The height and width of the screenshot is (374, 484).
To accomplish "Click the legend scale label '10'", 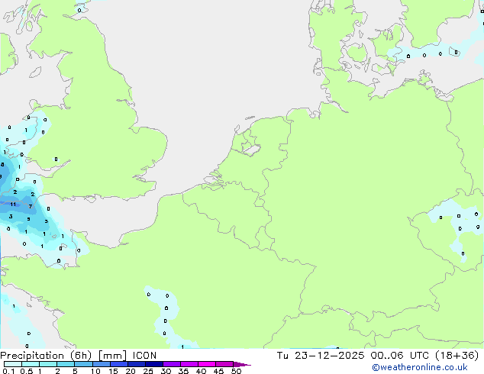I will pyautogui.click(x=95, y=371).
